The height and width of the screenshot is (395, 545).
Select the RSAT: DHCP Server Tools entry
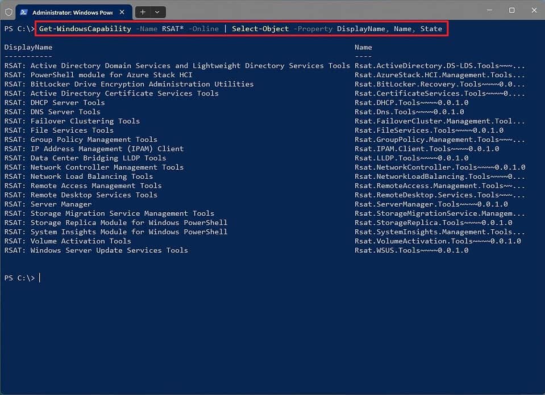coord(55,102)
